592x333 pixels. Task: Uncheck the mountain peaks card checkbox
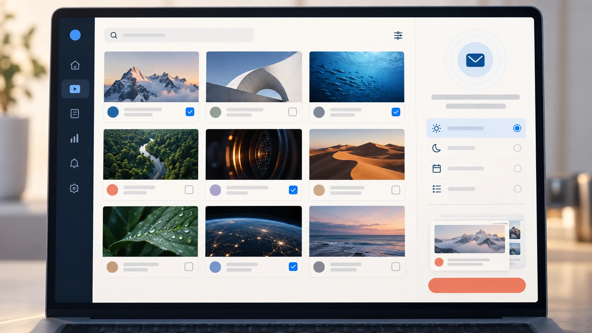click(x=190, y=112)
